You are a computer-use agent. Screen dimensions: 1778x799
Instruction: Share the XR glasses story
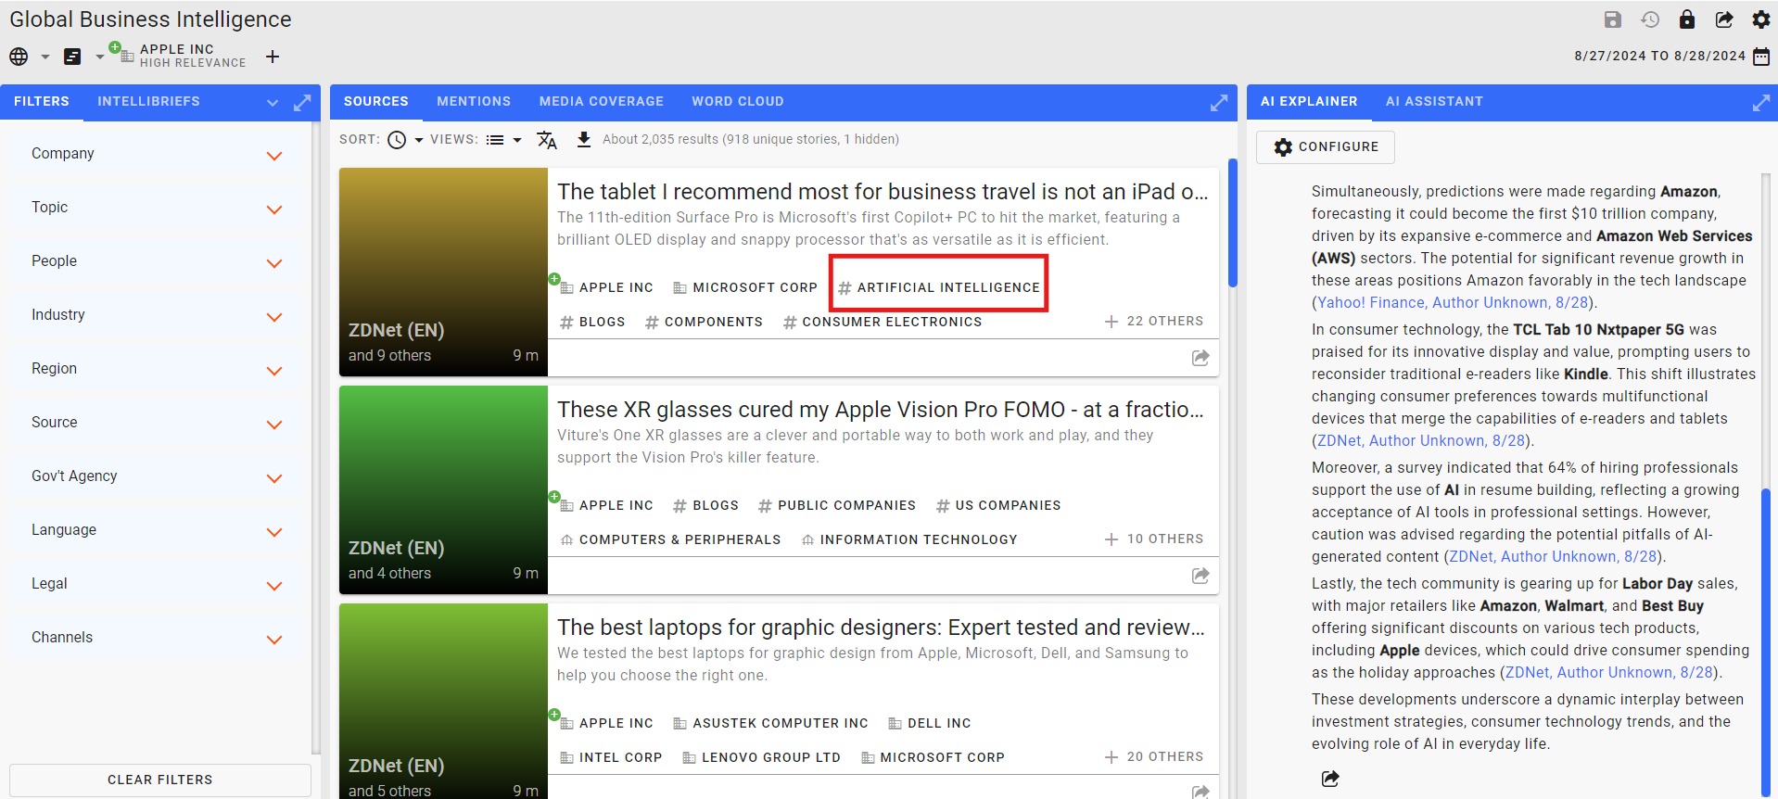click(x=1200, y=576)
